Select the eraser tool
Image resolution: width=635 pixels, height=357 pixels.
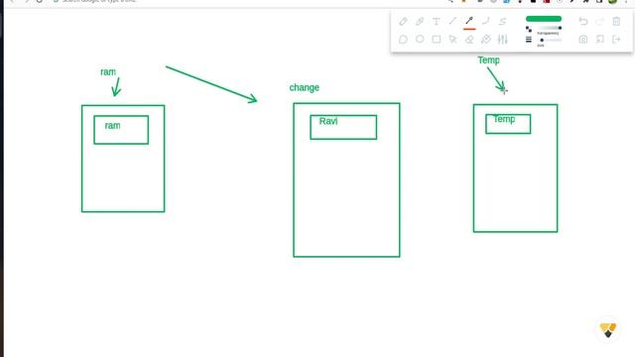click(x=469, y=40)
